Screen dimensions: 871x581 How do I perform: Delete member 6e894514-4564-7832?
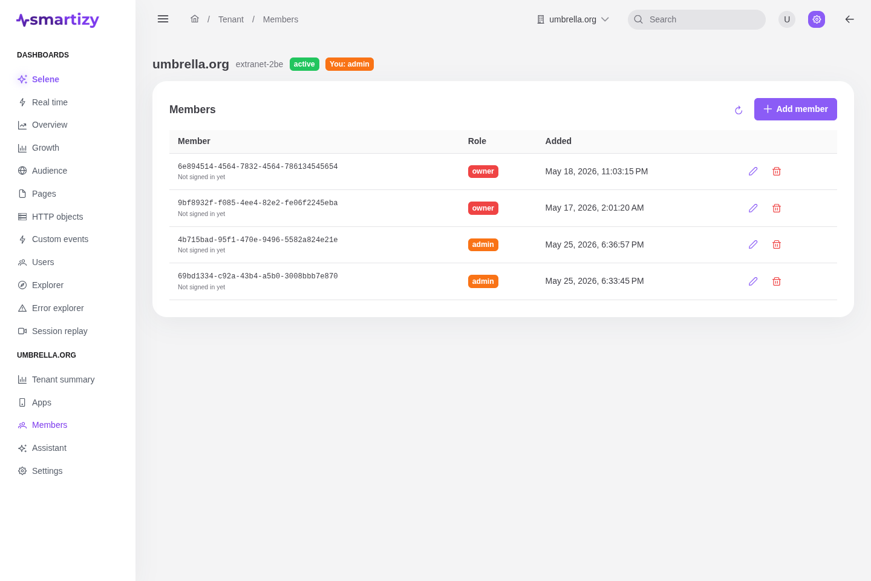click(777, 171)
